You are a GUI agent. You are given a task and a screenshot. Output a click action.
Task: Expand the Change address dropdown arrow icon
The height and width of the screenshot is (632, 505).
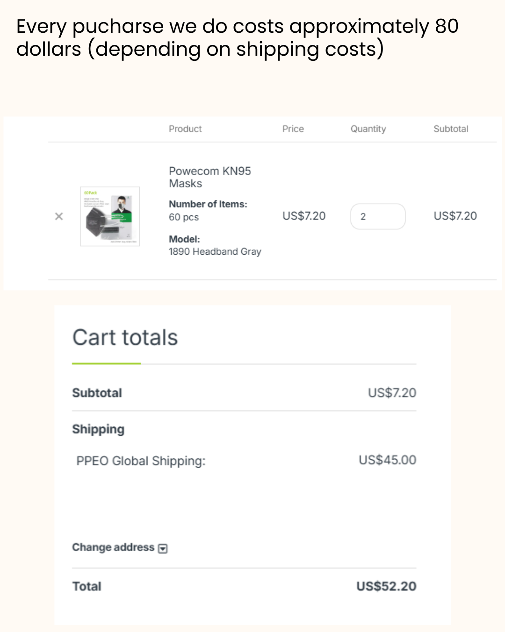pyautogui.click(x=163, y=548)
